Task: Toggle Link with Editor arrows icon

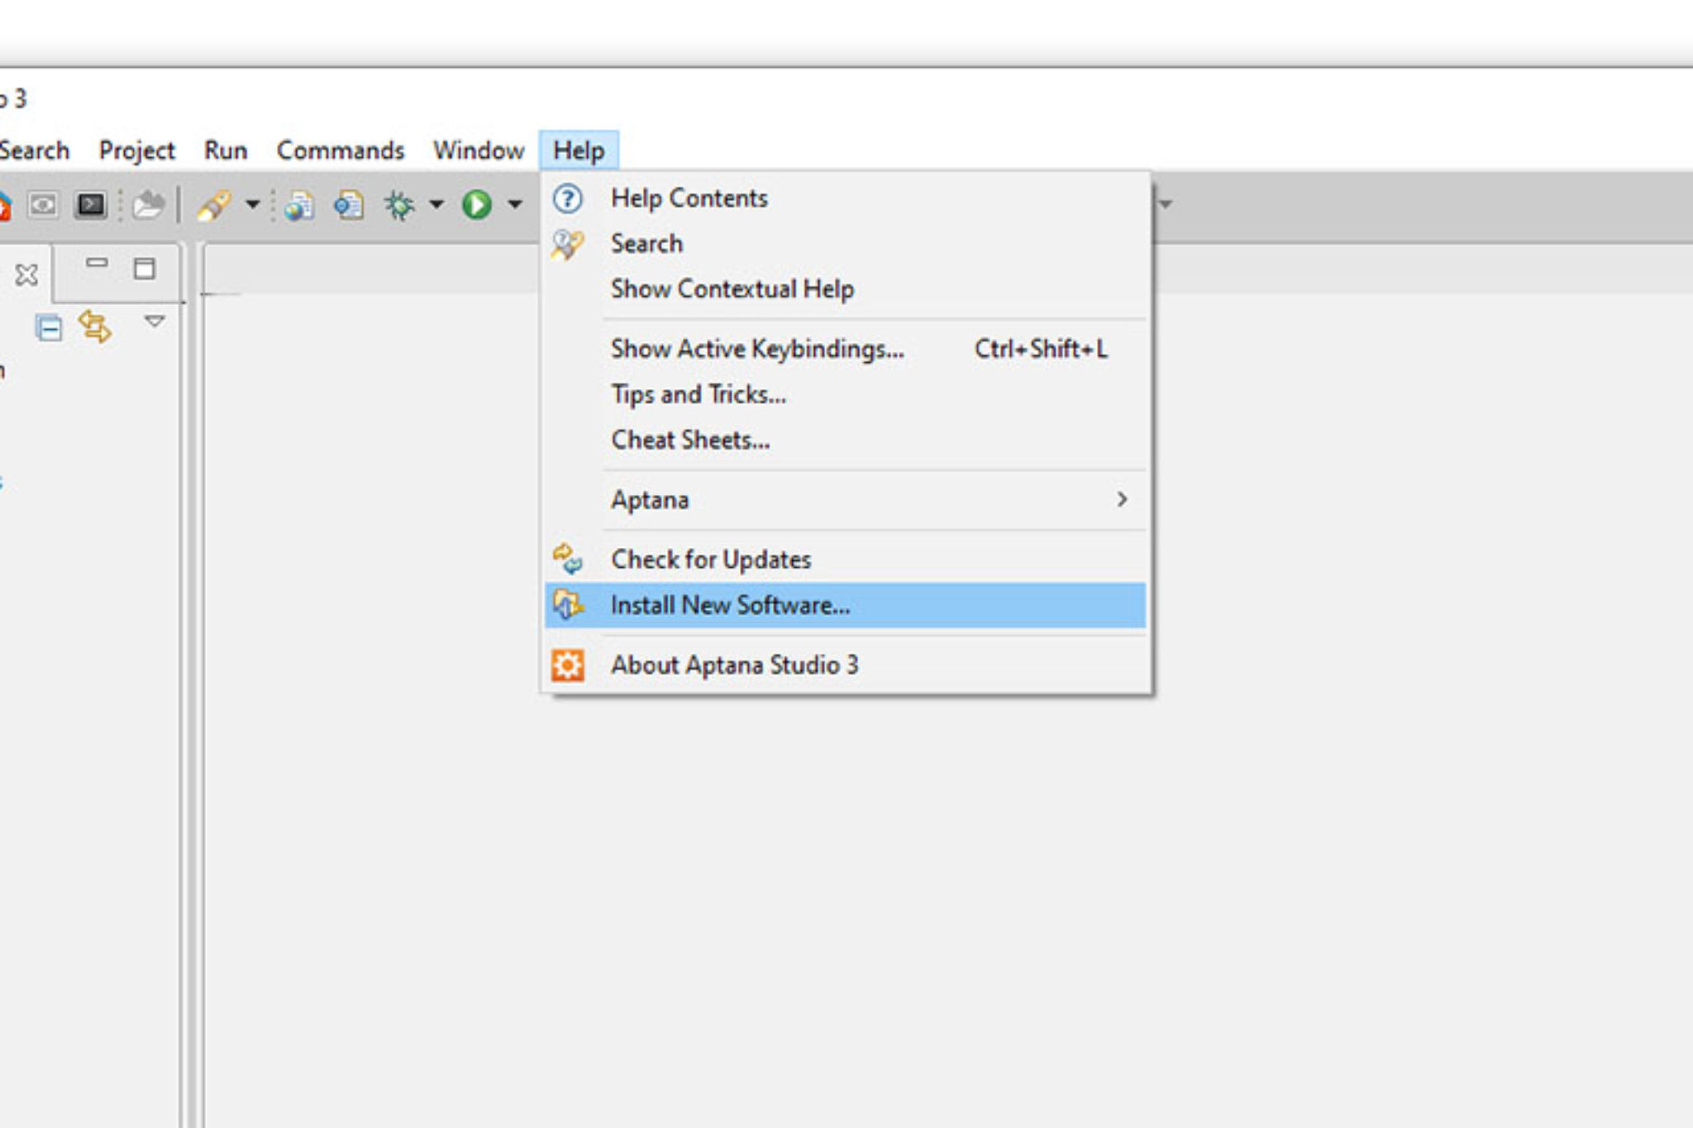Action: click(x=95, y=327)
